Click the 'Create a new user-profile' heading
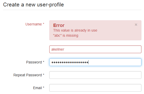The width and height of the screenshot is (144, 94). (x=33, y=5)
